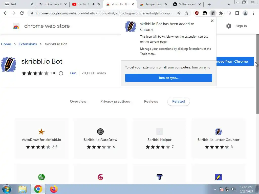Open File Explorer from the taskbar
This screenshot has width=259, height=194.
click(x=23, y=189)
